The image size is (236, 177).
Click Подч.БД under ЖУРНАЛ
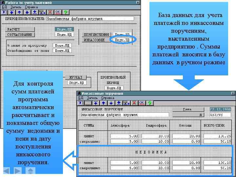click(x=77, y=83)
